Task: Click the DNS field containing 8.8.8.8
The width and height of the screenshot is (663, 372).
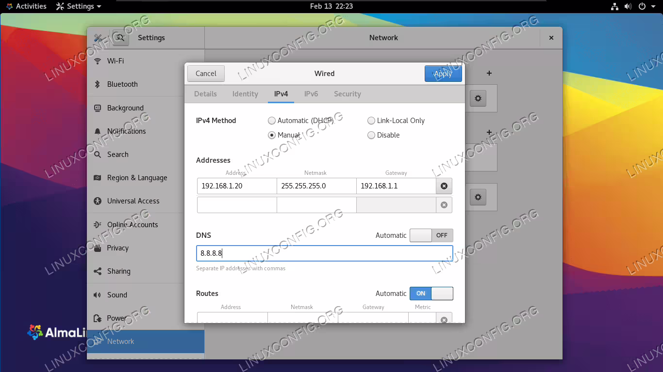Action: 325,253
